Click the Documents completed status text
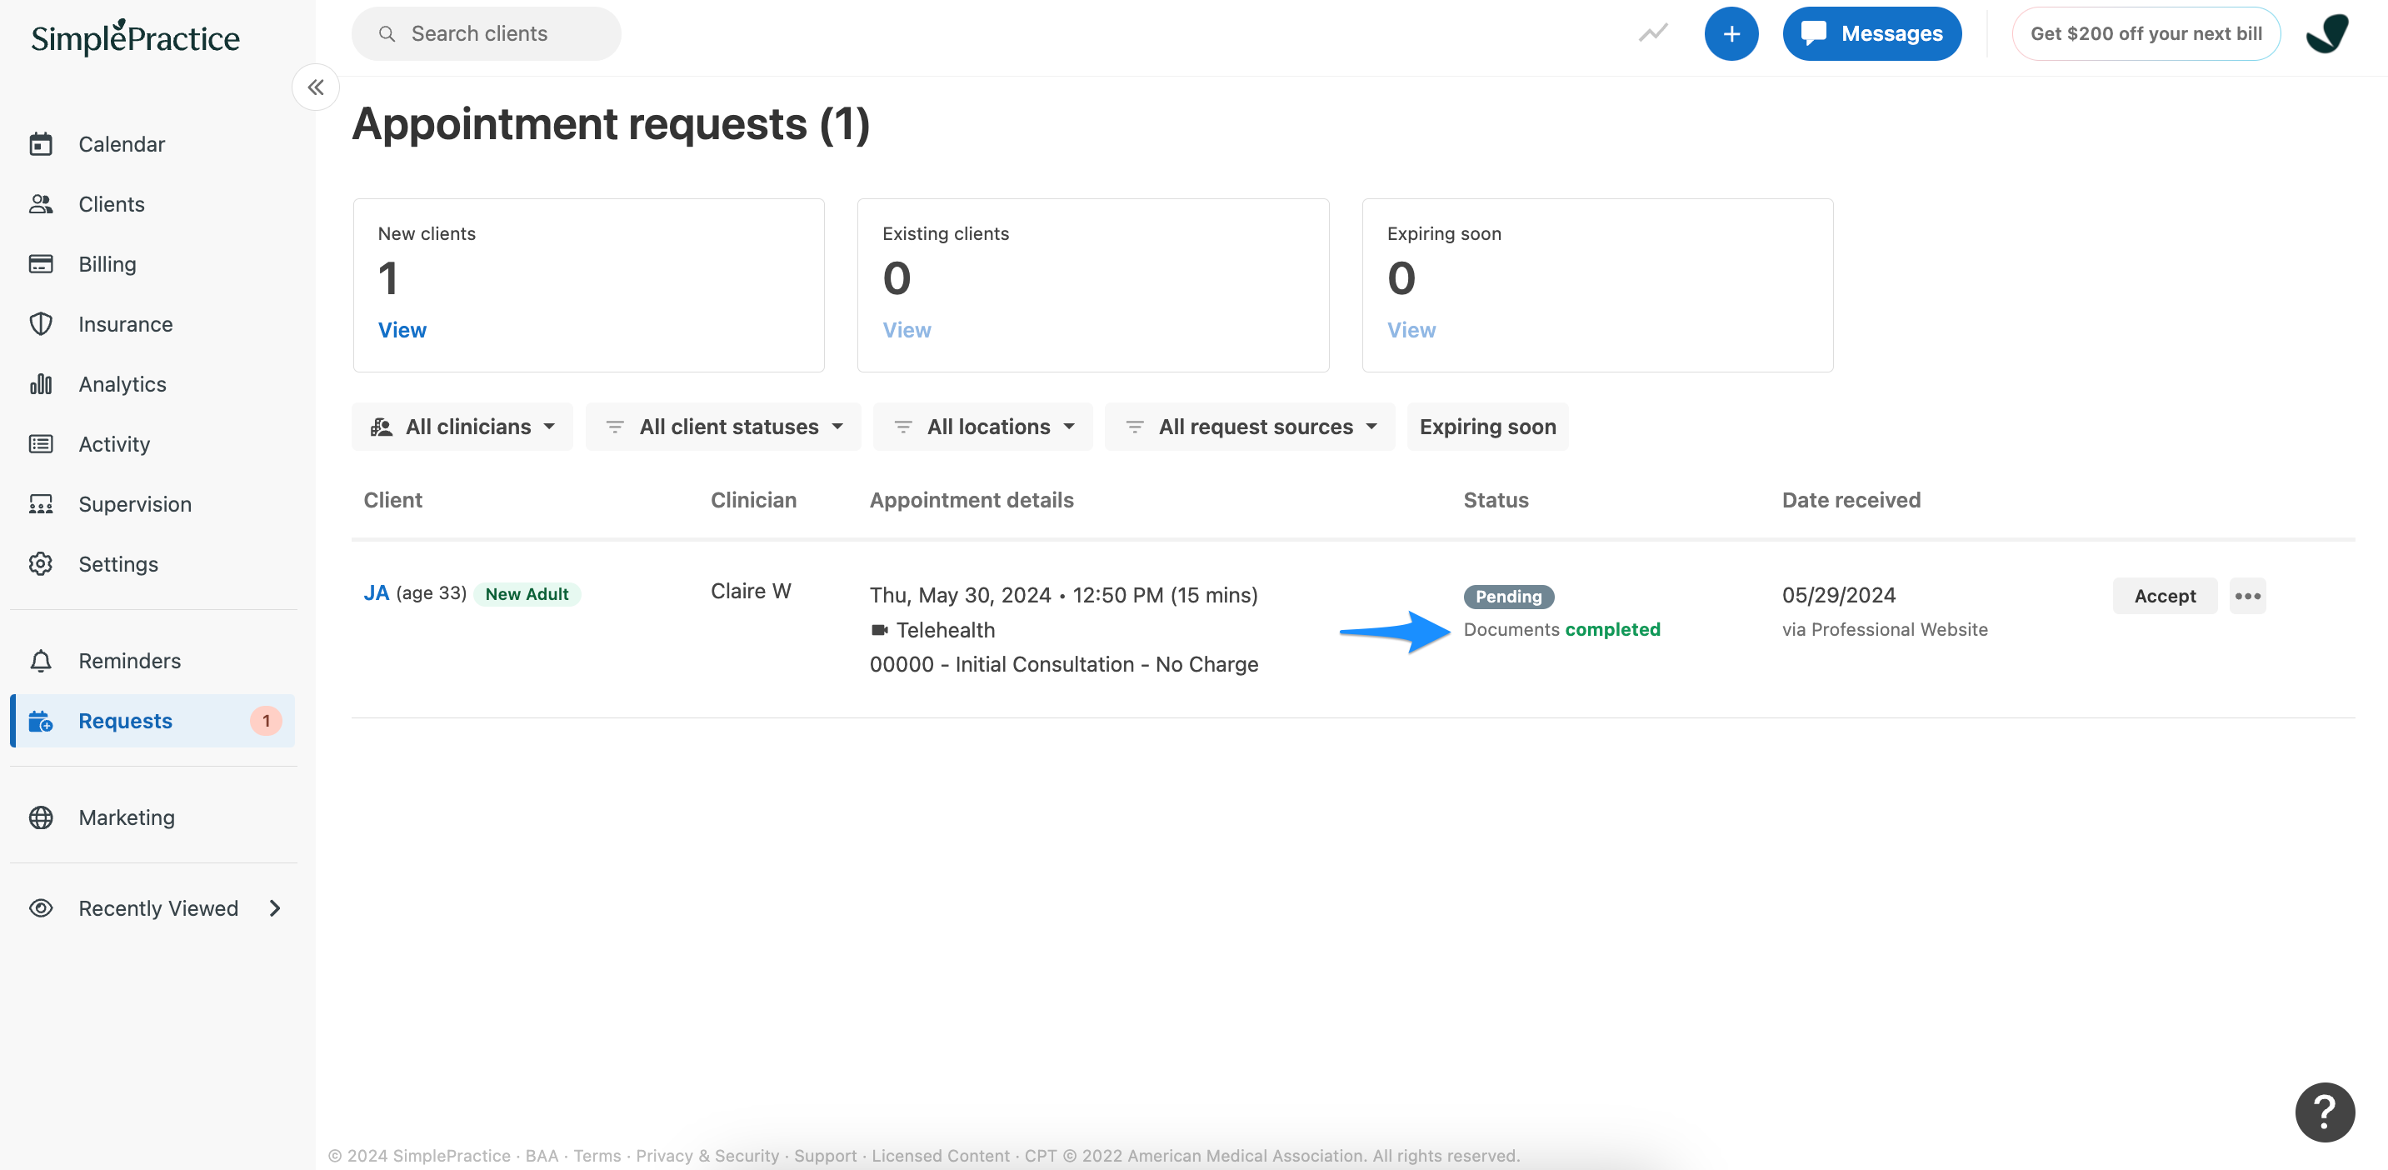This screenshot has width=2388, height=1170. pos(1561,629)
